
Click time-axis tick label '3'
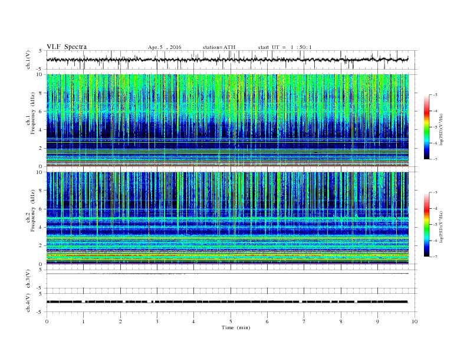click(x=157, y=321)
